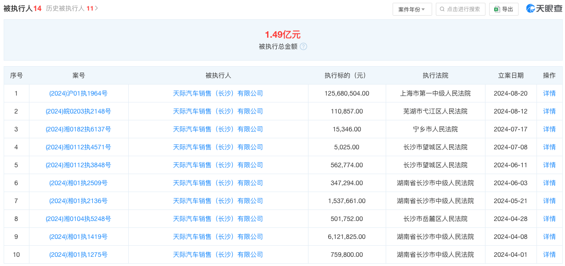Open case (2024)湘01执2509号
This screenshot has width=565, height=266.
coord(79,183)
